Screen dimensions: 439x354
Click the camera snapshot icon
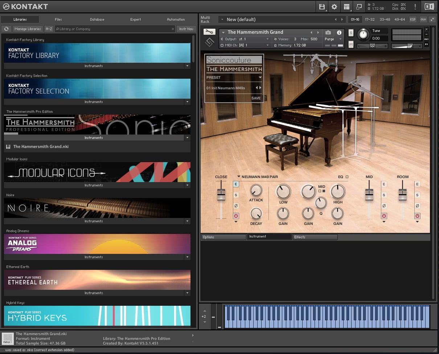tap(328, 33)
